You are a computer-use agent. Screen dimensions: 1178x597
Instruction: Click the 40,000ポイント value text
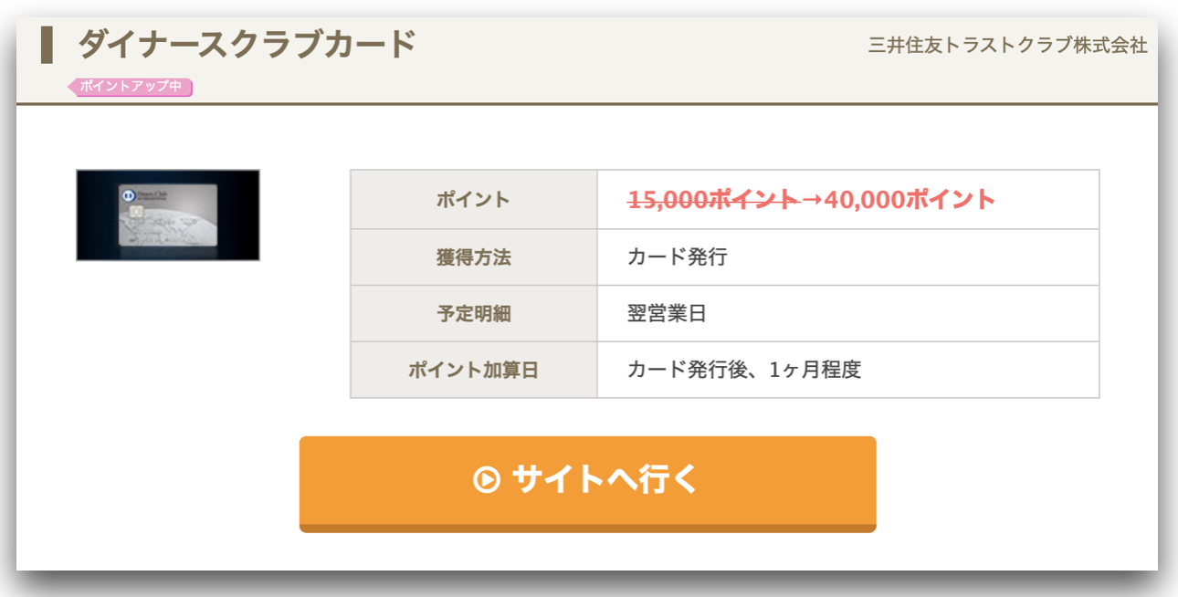click(x=910, y=200)
